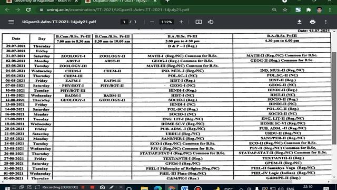Open the Chrome profile avatar
The image size is (337, 190).
point(319,10)
